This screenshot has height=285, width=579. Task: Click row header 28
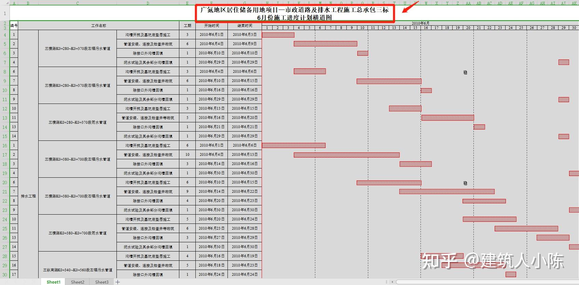[x=5, y=256]
